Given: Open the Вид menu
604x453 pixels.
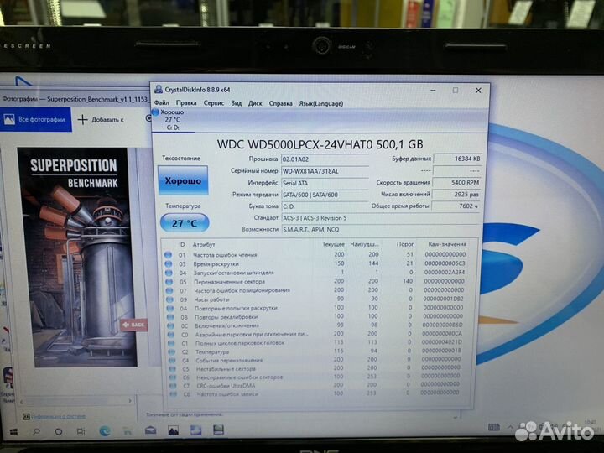Looking at the screenshot, I should click(236, 103).
